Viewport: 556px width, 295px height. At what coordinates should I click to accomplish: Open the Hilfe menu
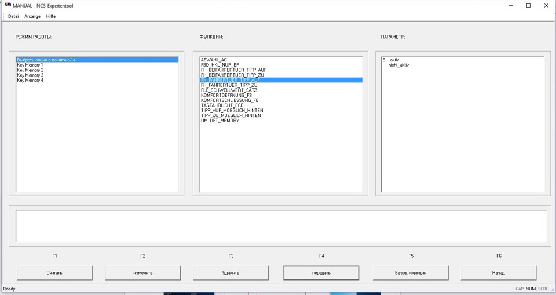[51, 16]
